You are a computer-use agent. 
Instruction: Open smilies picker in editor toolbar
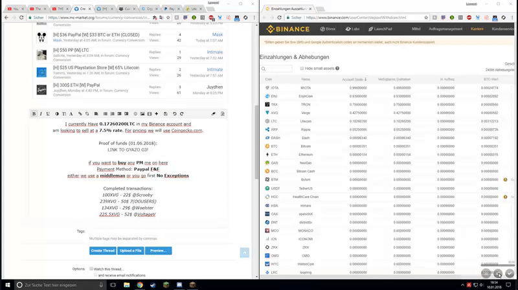click(135, 114)
